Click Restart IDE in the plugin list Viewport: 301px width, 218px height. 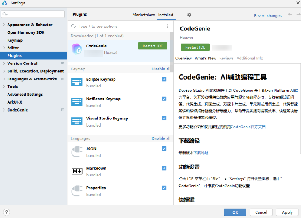153,46
